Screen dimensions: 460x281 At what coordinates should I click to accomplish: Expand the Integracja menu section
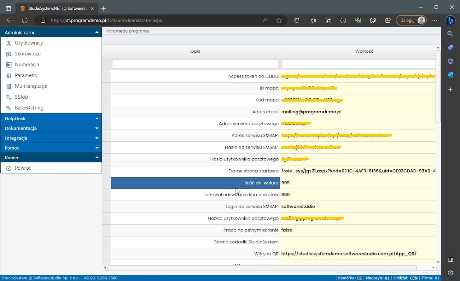pyautogui.click(x=51, y=138)
